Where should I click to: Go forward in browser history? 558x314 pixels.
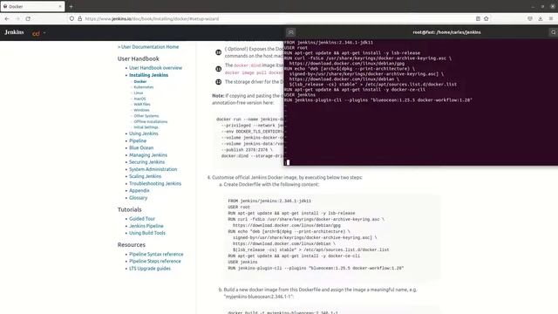point(17,18)
